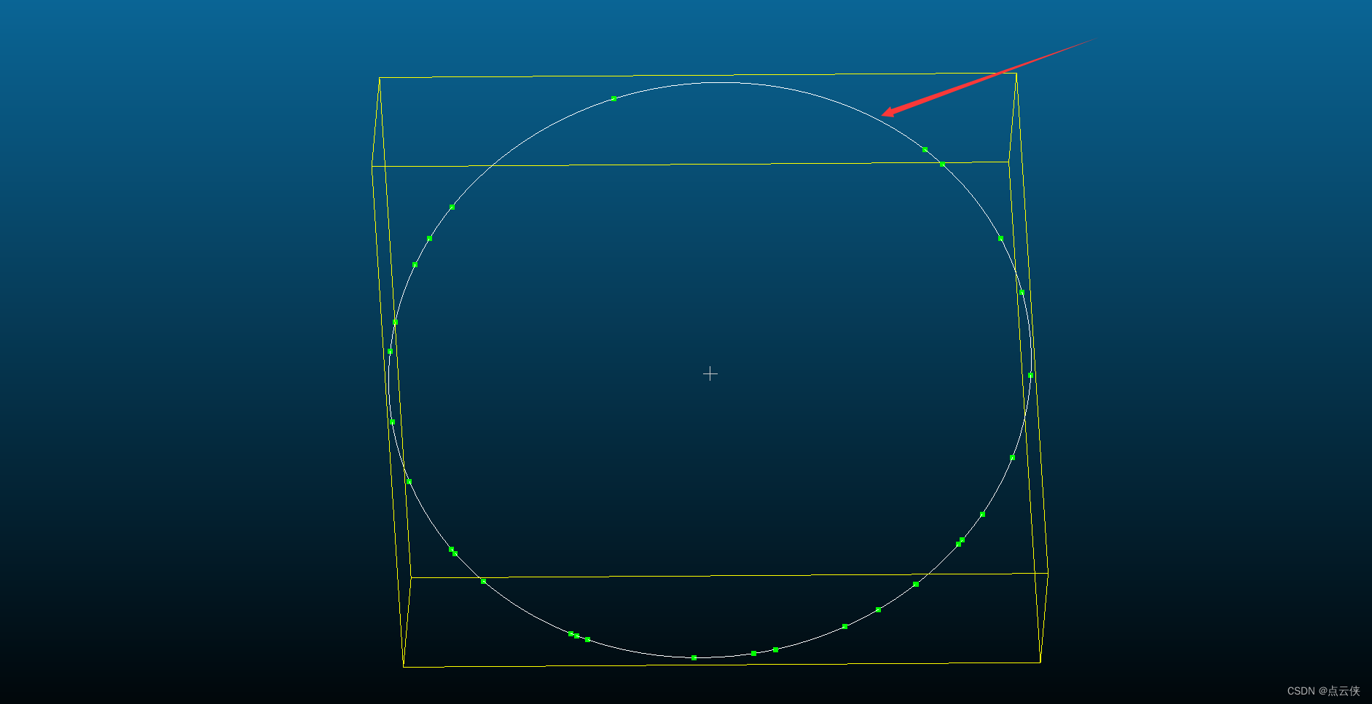1372x704 pixels.
Task: Select the lowest green point on the circle
Action: click(694, 657)
